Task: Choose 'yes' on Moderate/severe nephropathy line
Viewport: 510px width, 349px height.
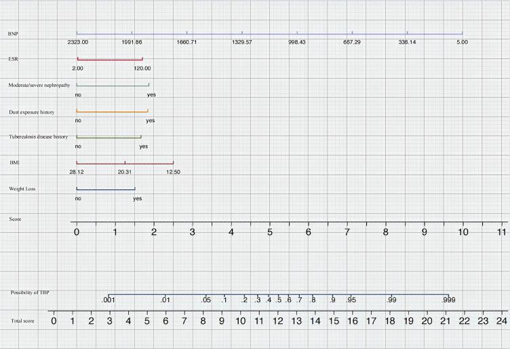Action: tap(151, 94)
